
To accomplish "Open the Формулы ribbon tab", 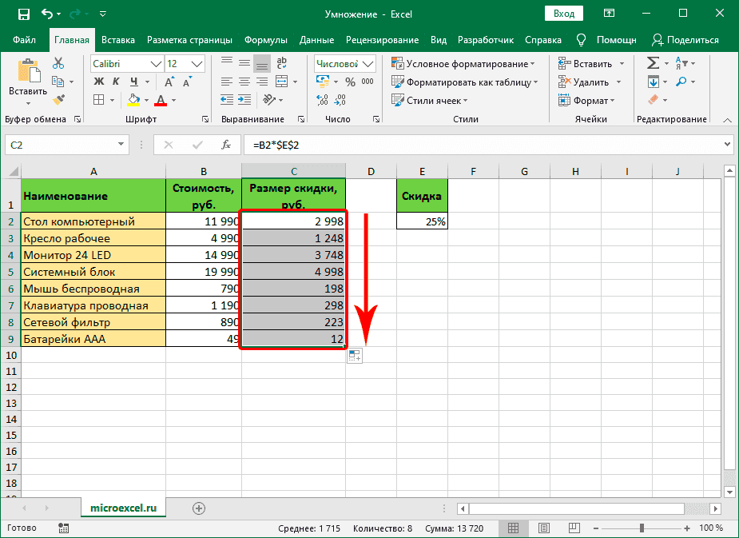I will click(266, 40).
